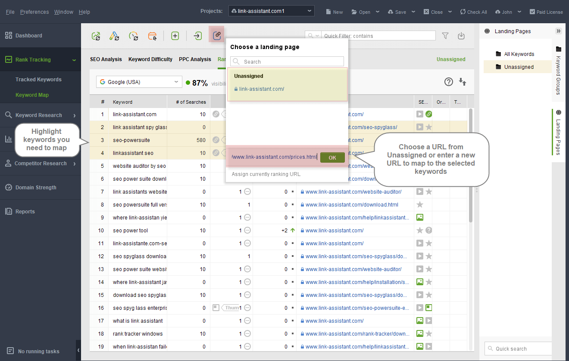Click the landing page Search field
Screen dimensions: 569x361
287,62
